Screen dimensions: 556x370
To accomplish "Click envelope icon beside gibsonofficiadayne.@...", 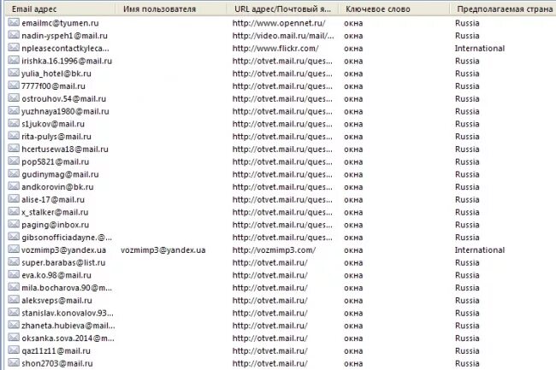I will tap(14, 237).
